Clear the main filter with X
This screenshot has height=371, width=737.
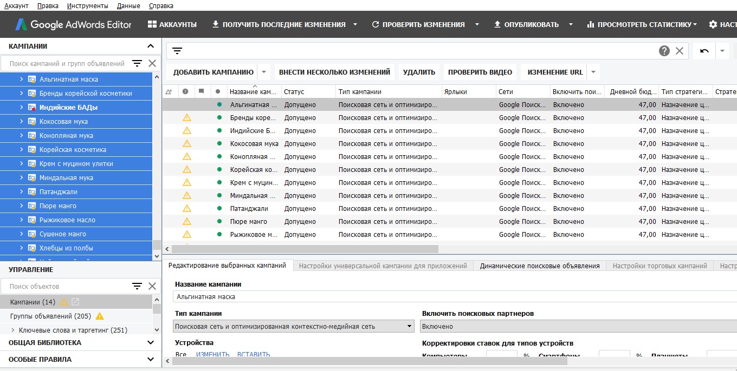tap(680, 51)
